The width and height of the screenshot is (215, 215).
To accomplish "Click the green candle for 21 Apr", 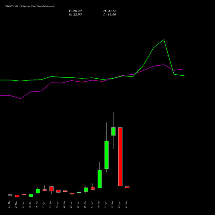I will (x=107, y=155).
